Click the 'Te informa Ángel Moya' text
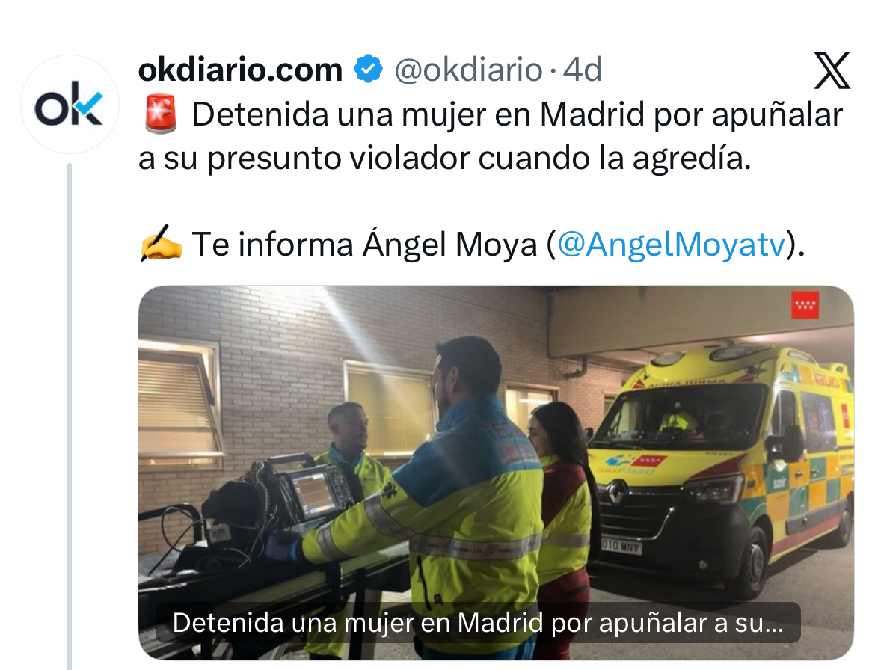The height and width of the screenshot is (670, 875). tap(364, 244)
